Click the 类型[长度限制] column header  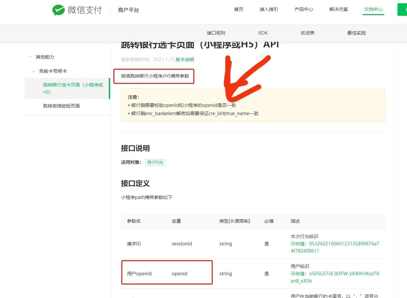pyautogui.click(x=235, y=221)
